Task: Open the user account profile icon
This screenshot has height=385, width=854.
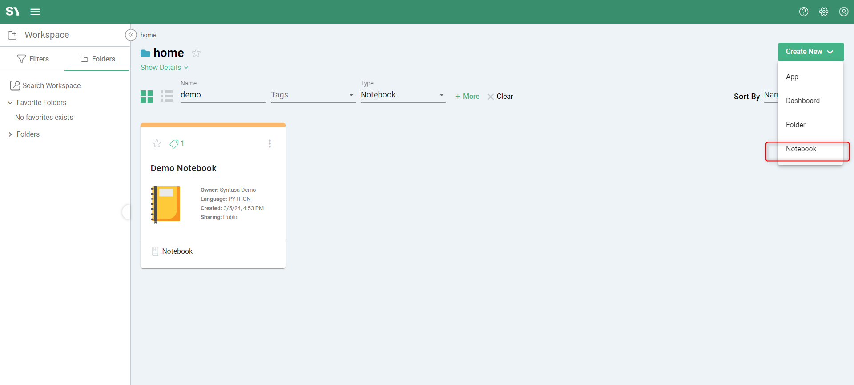Action: point(843,12)
